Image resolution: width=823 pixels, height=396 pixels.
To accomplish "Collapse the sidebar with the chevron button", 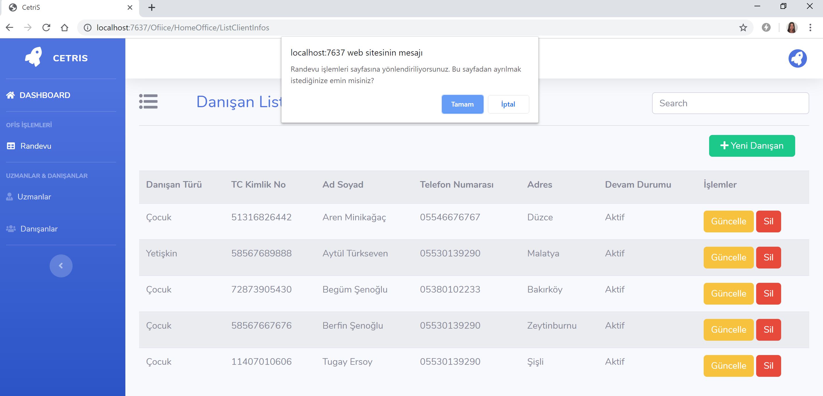I will 61,266.
